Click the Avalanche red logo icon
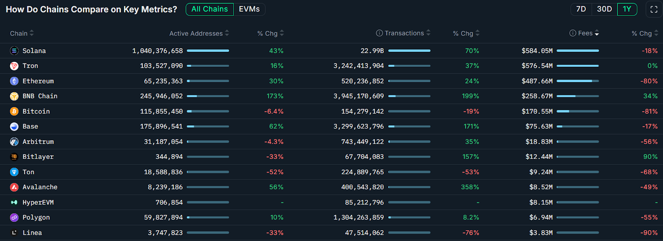Image resolution: width=663 pixels, height=241 pixels. point(14,187)
